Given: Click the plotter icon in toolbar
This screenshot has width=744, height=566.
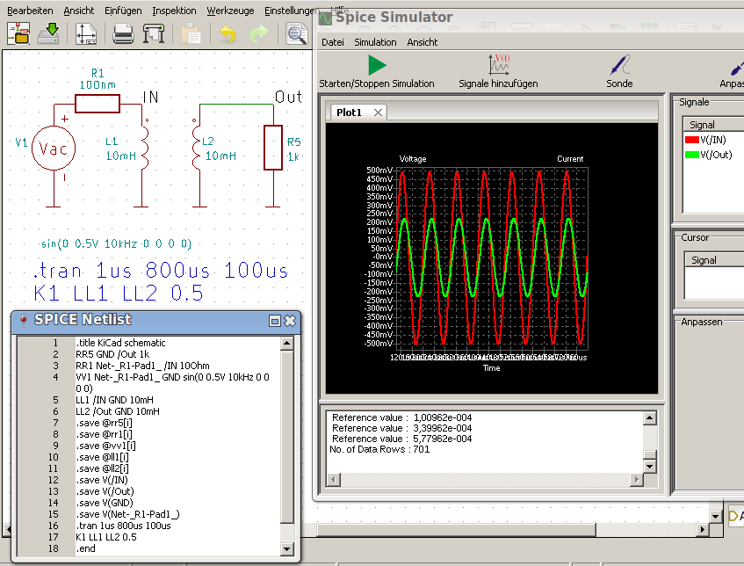Looking at the screenshot, I should (x=154, y=34).
